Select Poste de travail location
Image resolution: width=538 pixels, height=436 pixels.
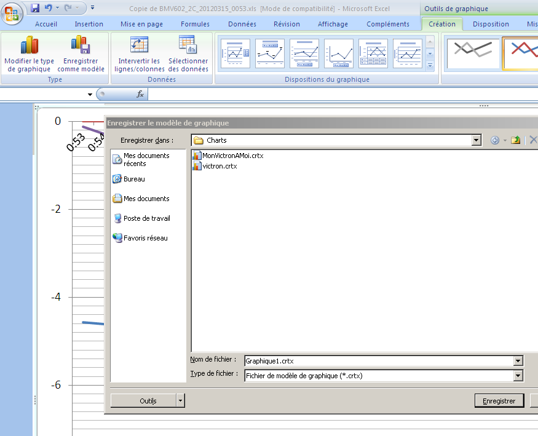[x=146, y=218]
